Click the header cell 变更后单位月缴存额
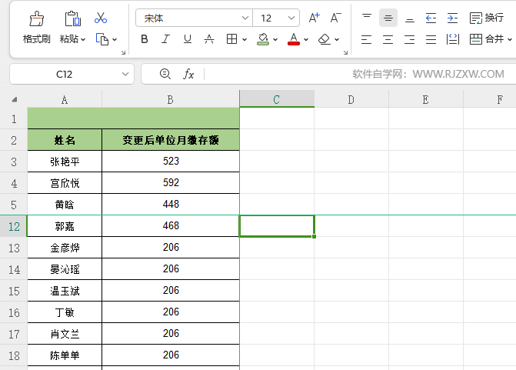 pos(171,140)
